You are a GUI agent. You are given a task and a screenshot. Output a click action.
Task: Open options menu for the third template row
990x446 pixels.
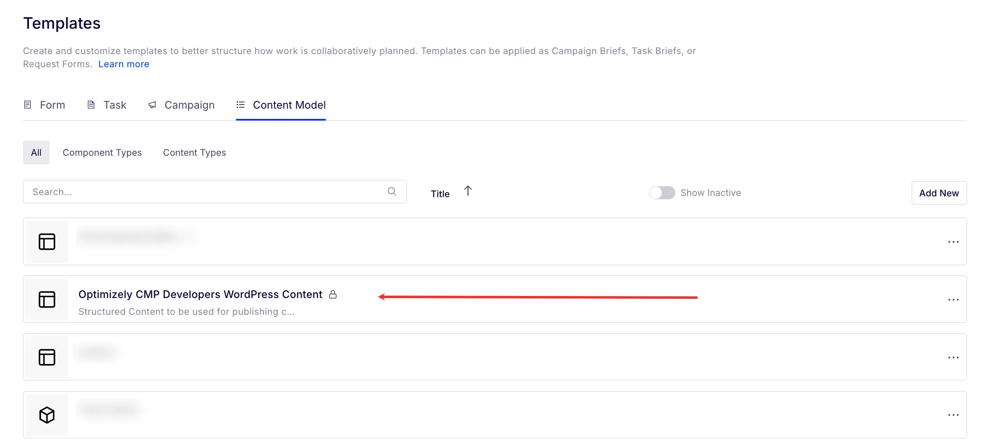954,357
